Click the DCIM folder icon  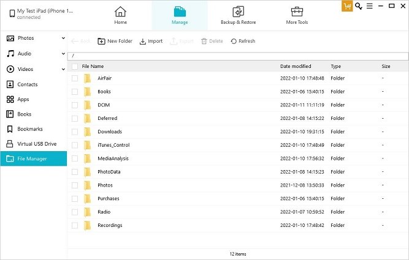(88, 105)
